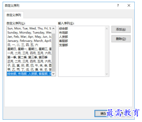The width and height of the screenshot is (142, 122).
Task: Close the 自定义序列 dialog
Action: pos(129,6)
